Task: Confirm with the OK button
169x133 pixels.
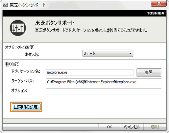Action: pos(110,127)
